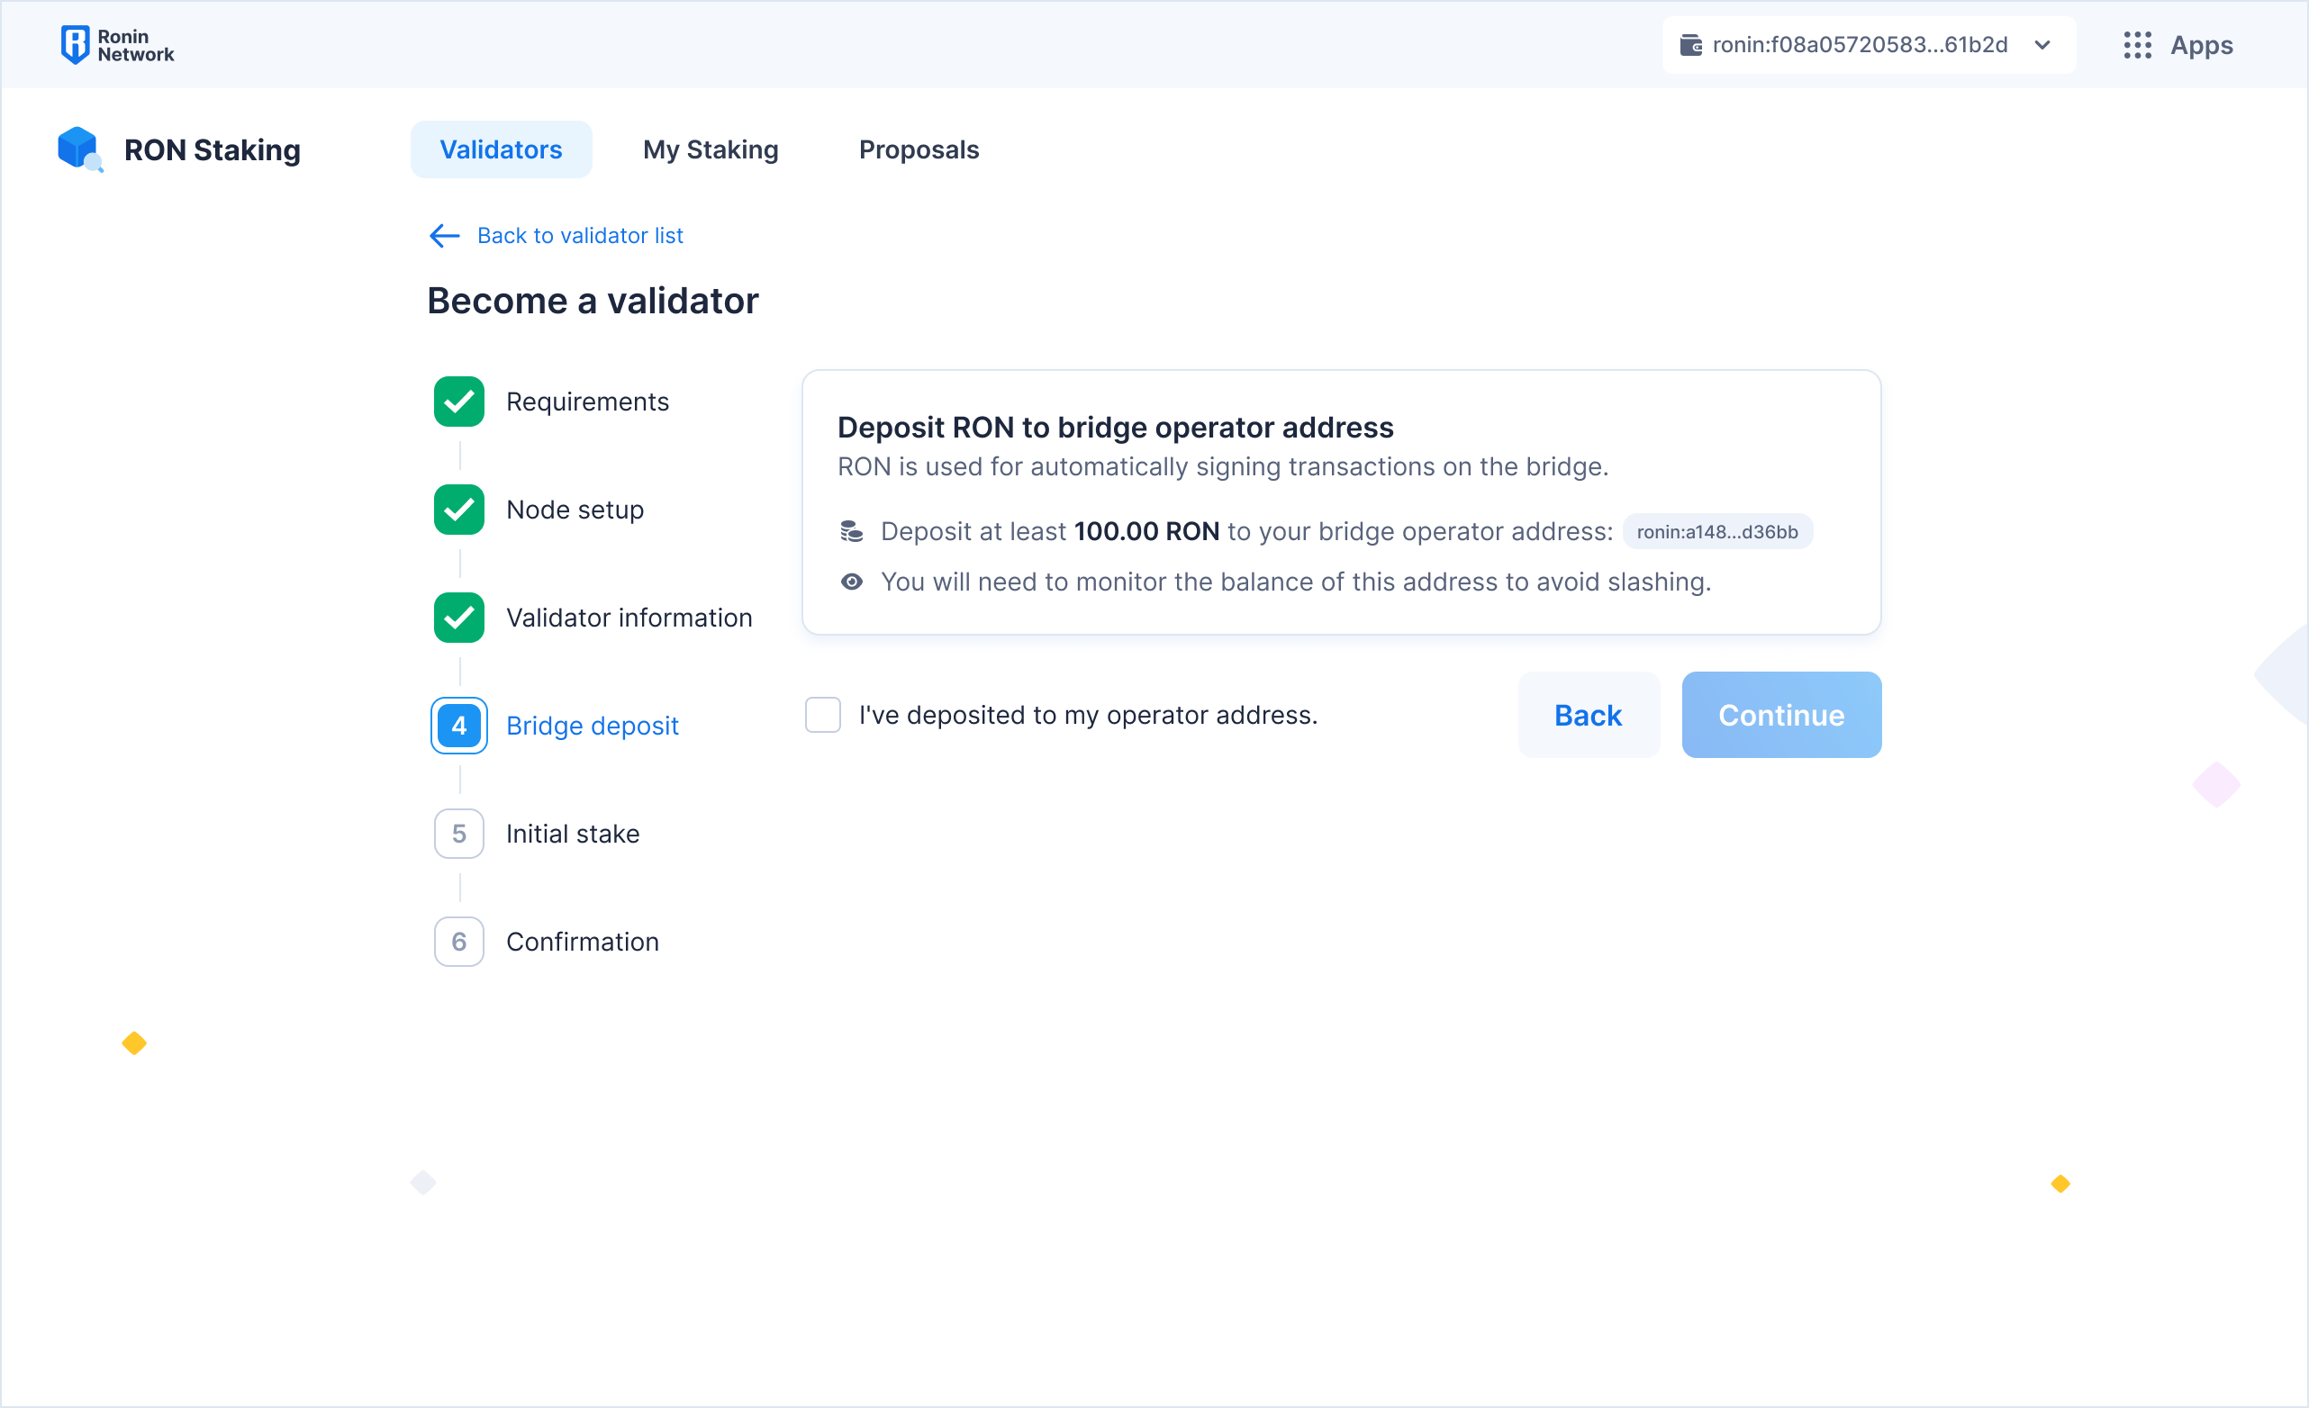Switch to the Validators tab
This screenshot has height=1408, width=2309.
click(502, 149)
